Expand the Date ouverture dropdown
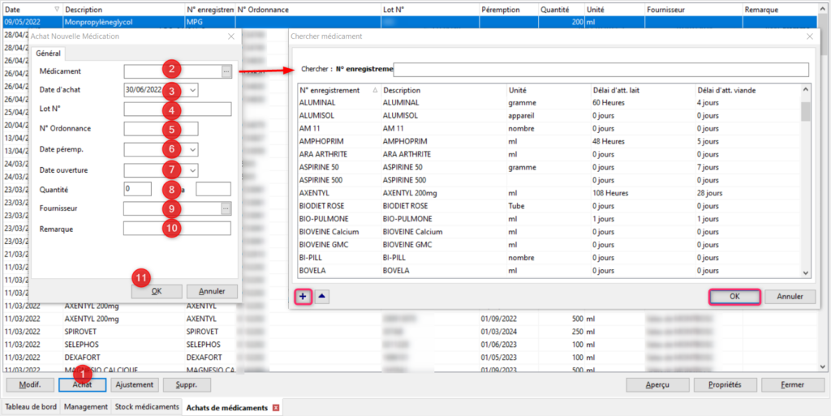Image resolution: width=831 pixels, height=416 pixels. 192,169
